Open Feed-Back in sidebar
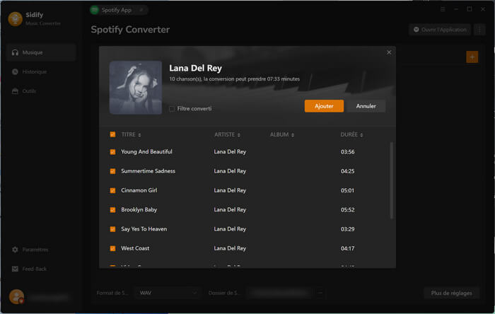The height and width of the screenshot is (314, 495). coord(41,269)
